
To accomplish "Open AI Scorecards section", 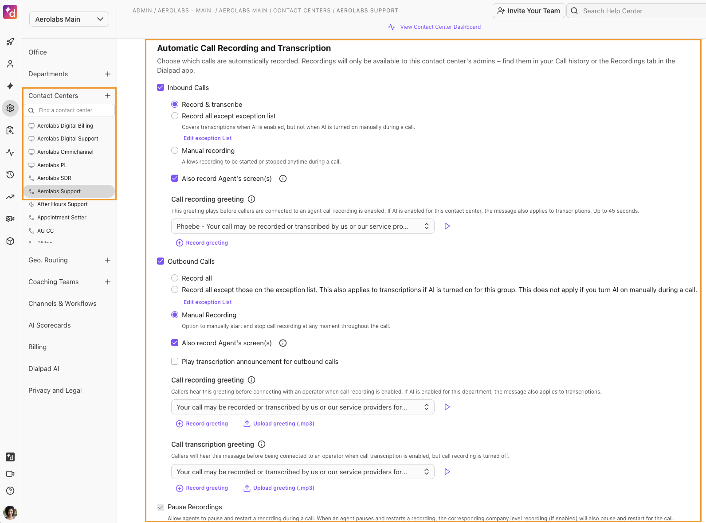I will coord(50,325).
